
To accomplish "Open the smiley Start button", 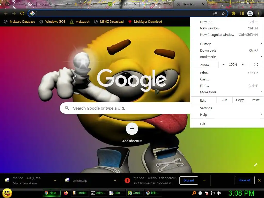I will pyautogui.click(x=7, y=193).
